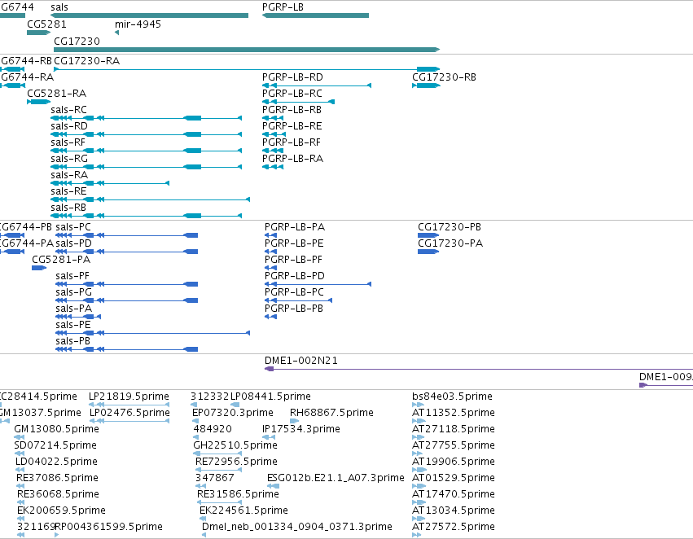Click the PGRP-LB-RA transcript glyph
693x539 pixels.
273,167
